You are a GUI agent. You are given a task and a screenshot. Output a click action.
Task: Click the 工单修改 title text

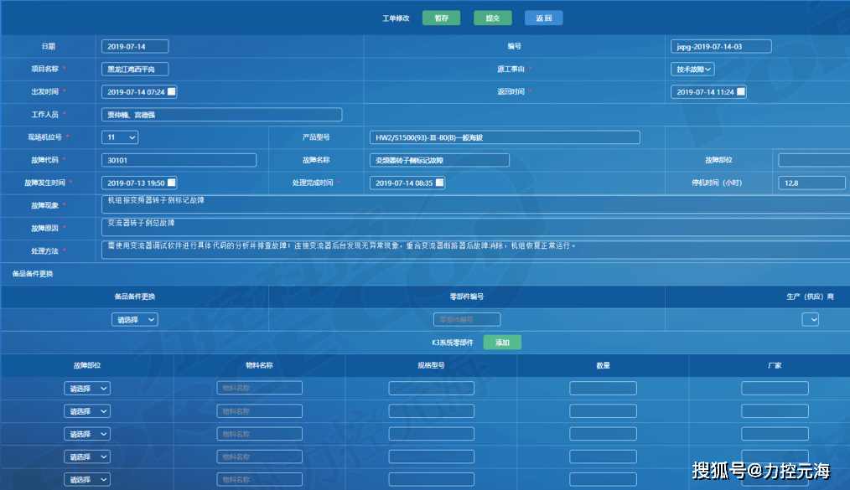[396, 18]
